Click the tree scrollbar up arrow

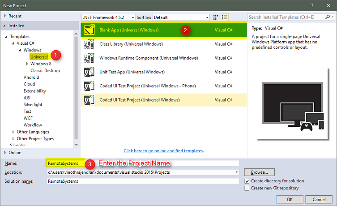tap(76, 34)
